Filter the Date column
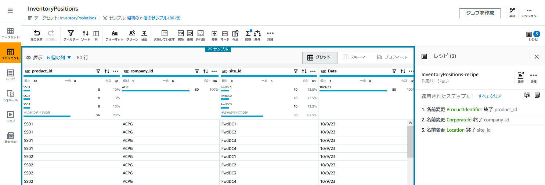Screen dimensions: 545x185 click(x=394, y=71)
